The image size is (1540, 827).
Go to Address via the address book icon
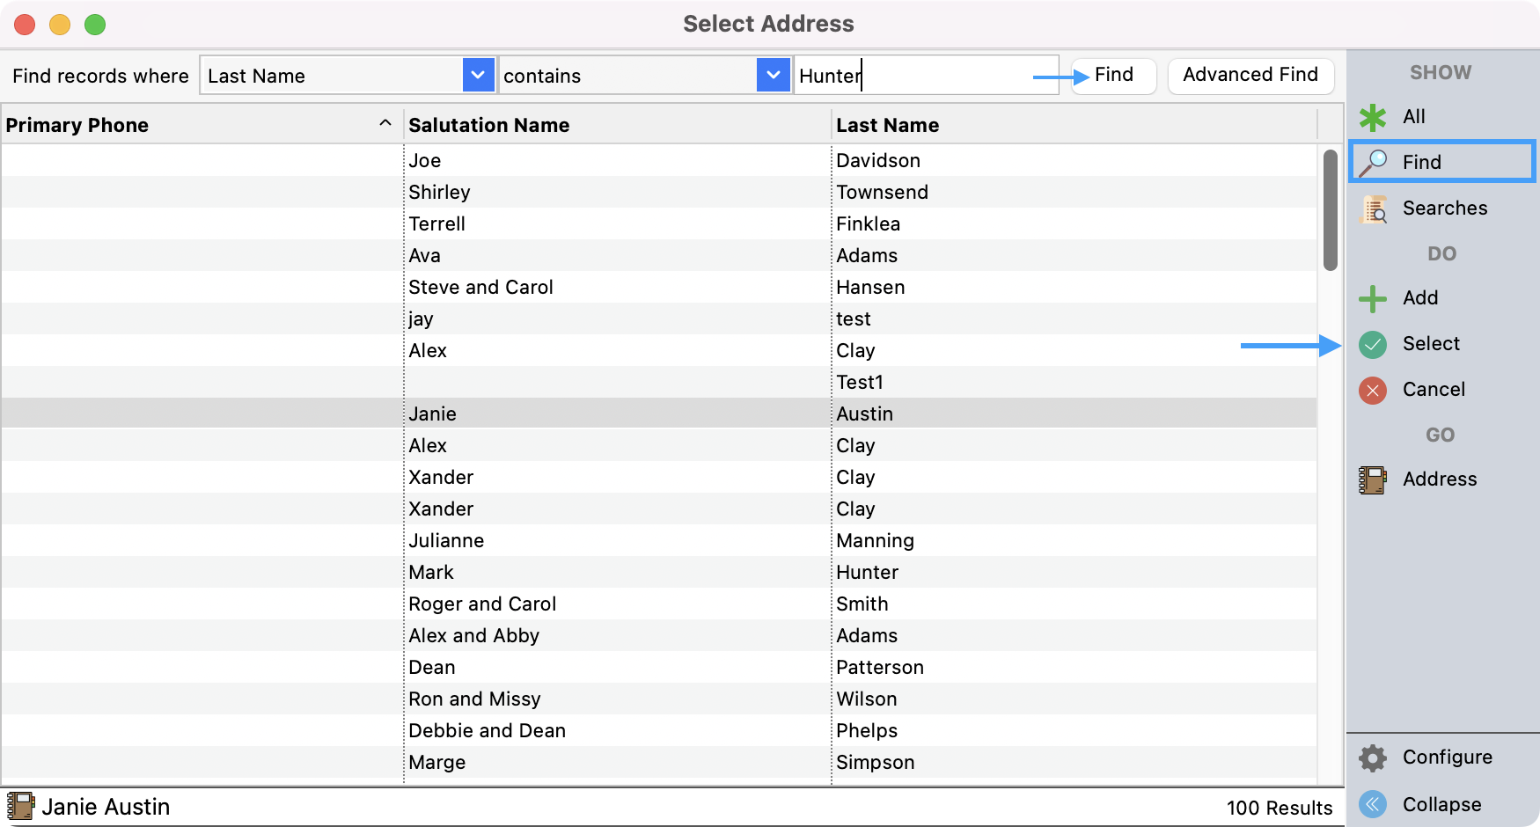tap(1373, 479)
